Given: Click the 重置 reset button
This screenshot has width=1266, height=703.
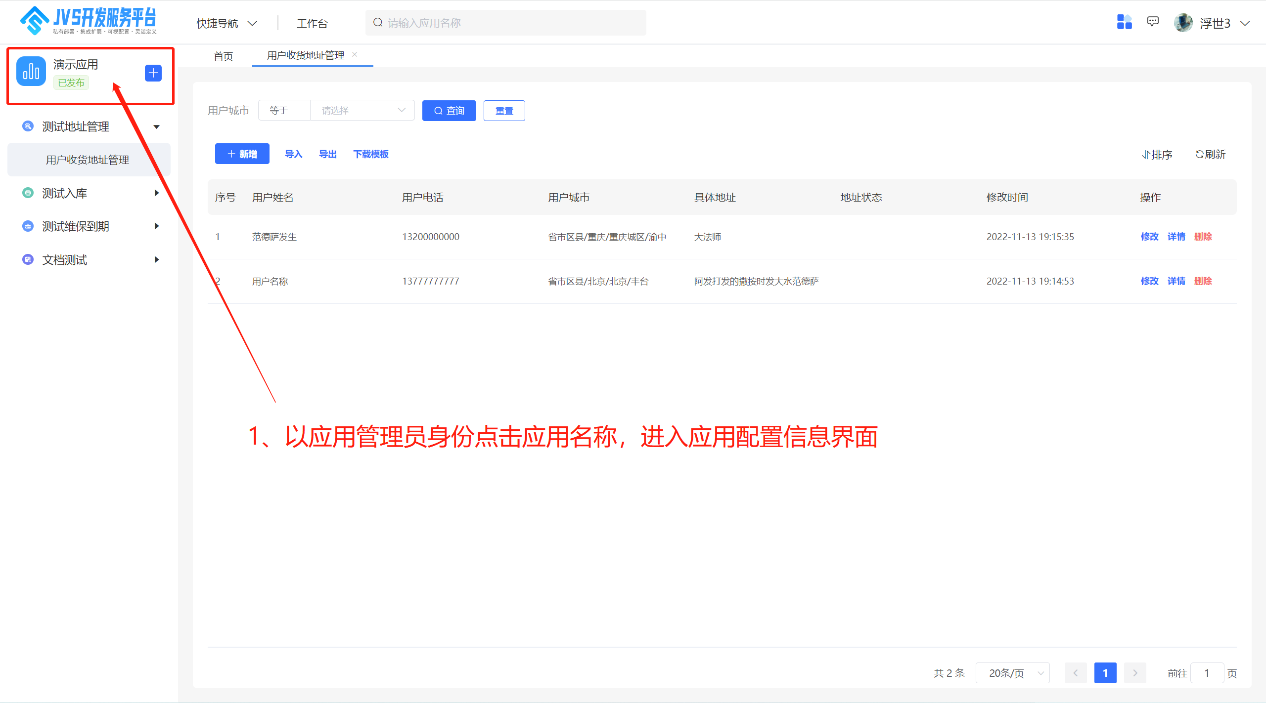Looking at the screenshot, I should (x=504, y=111).
